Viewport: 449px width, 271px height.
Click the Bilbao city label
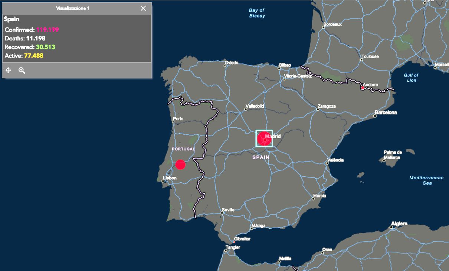pyautogui.click(x=285, y=65)
